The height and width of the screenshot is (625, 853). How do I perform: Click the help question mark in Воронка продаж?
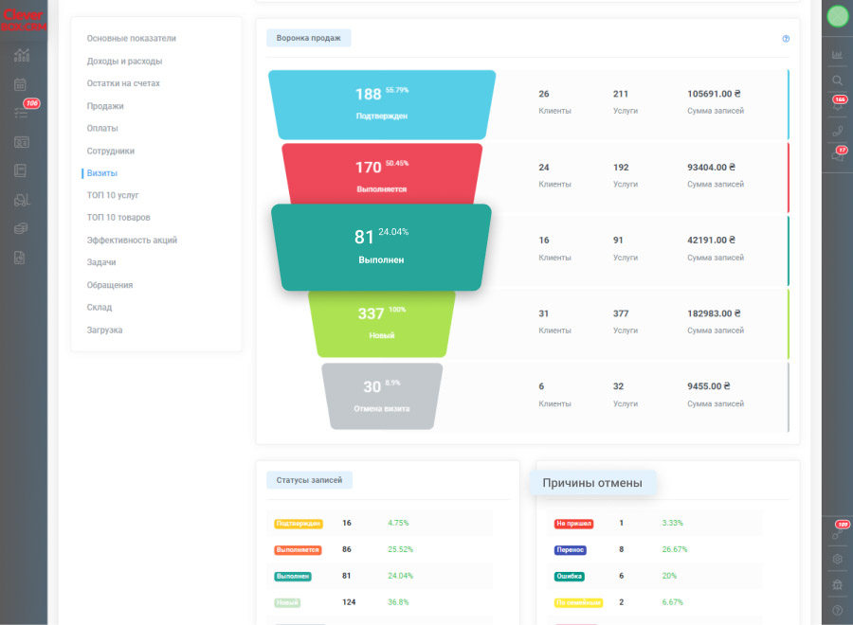786,39
